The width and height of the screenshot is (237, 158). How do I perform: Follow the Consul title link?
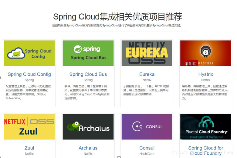coord(147,148)
